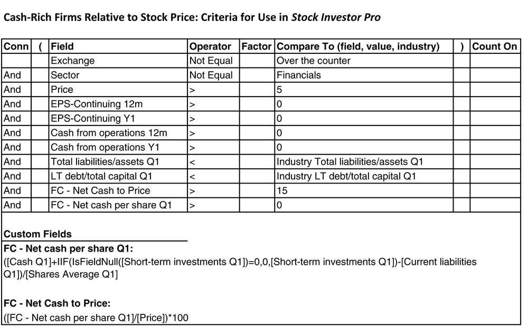Click the Net Cash to Price formula text
The width and height of the screenshot is (528, 326).
coord(96,318)
